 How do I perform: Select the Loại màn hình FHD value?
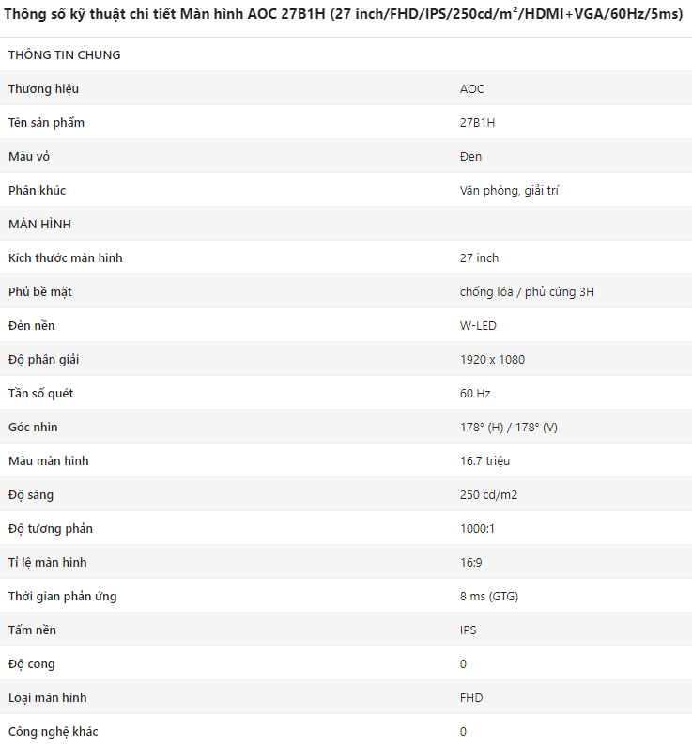(471, 697)
